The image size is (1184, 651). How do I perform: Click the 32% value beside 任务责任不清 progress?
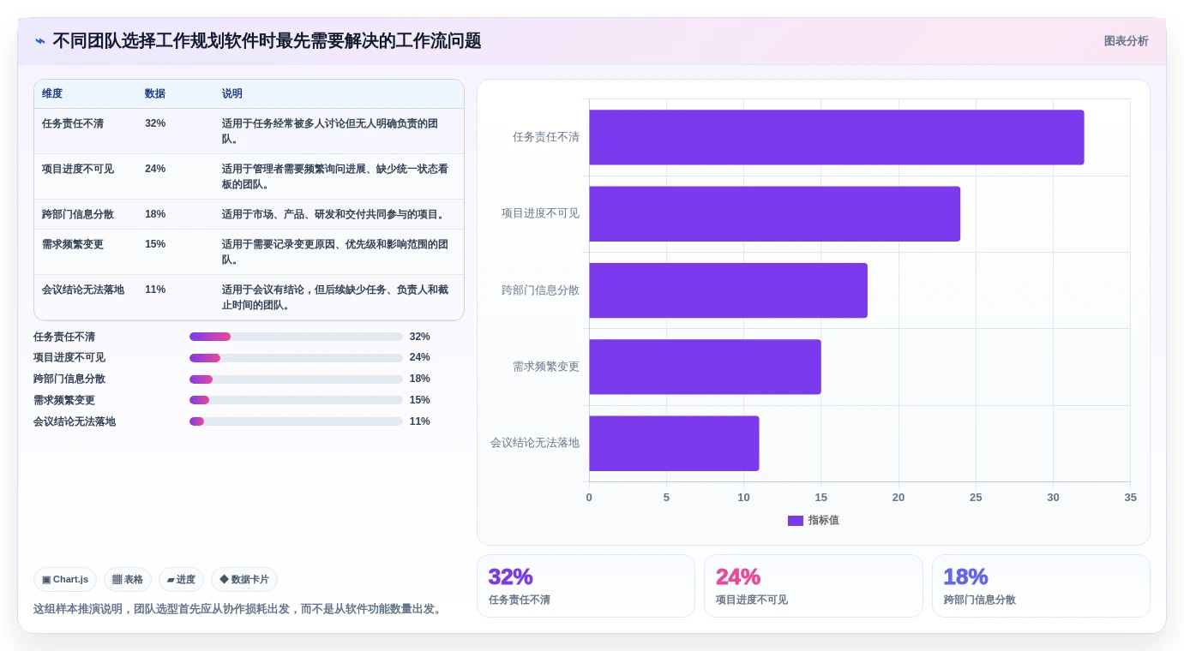(420, 337)
